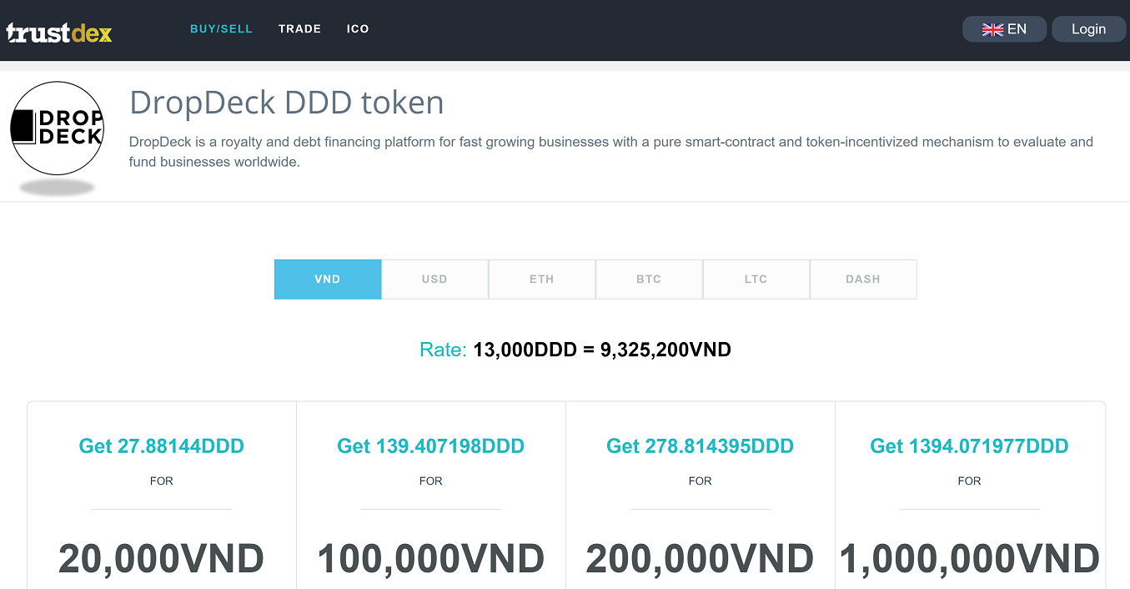Click the UK flag icon
1130x589 pixels.
[x=992, y=29]
